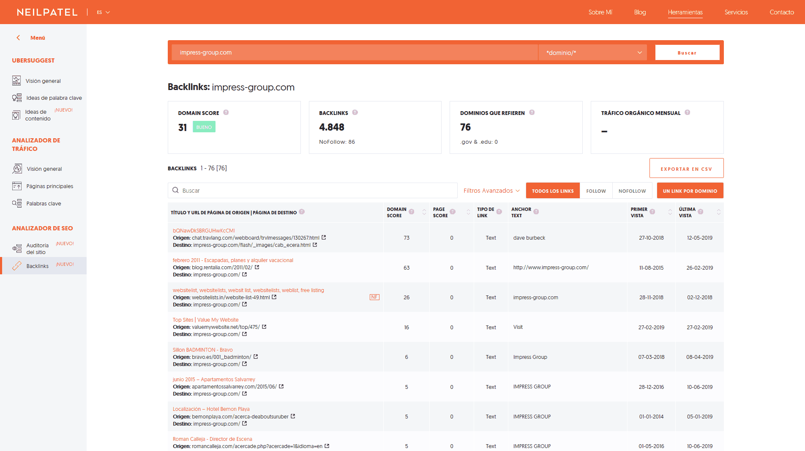Open the external link icon for the chat.travlang.com origin
The image size is (805, 451).
pos(324,238)
